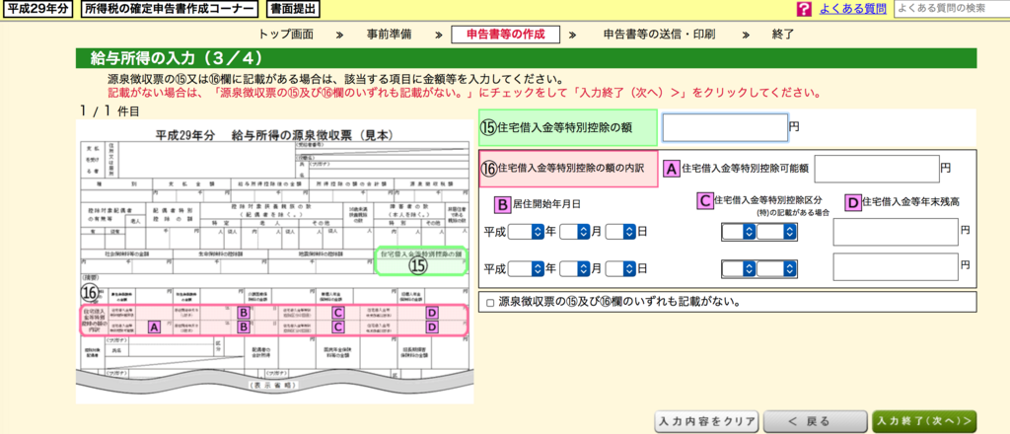Click second row 住宅借入金等年末残高 input field
This screenshot has width=1010, height=434.
tap(896, 267)
